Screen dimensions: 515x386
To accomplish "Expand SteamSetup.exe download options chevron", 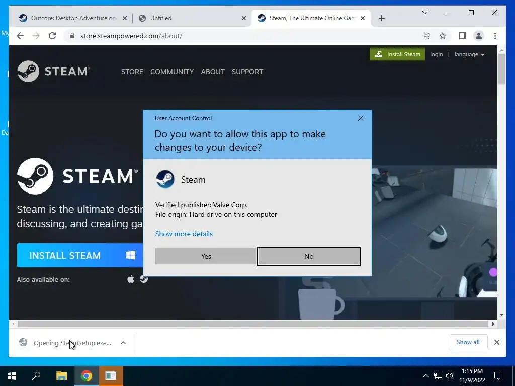I will coord(123,343).
